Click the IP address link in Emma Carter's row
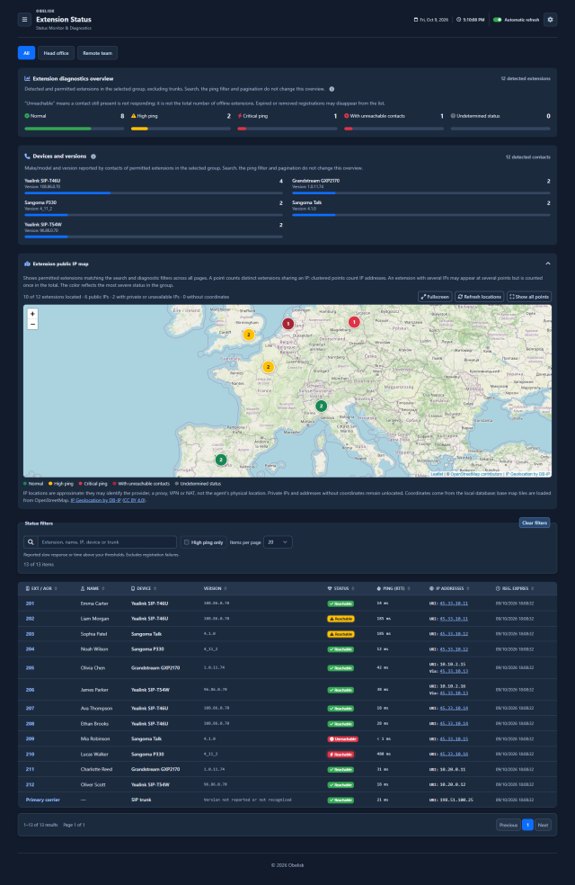 pos(454,603)
